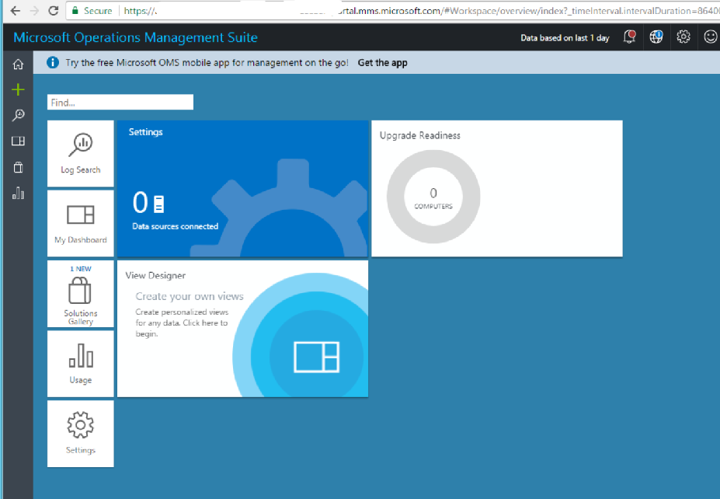Screen dimensions: 720x499
Task: Open the Home icon in sidebar
Action: point(18,65)
